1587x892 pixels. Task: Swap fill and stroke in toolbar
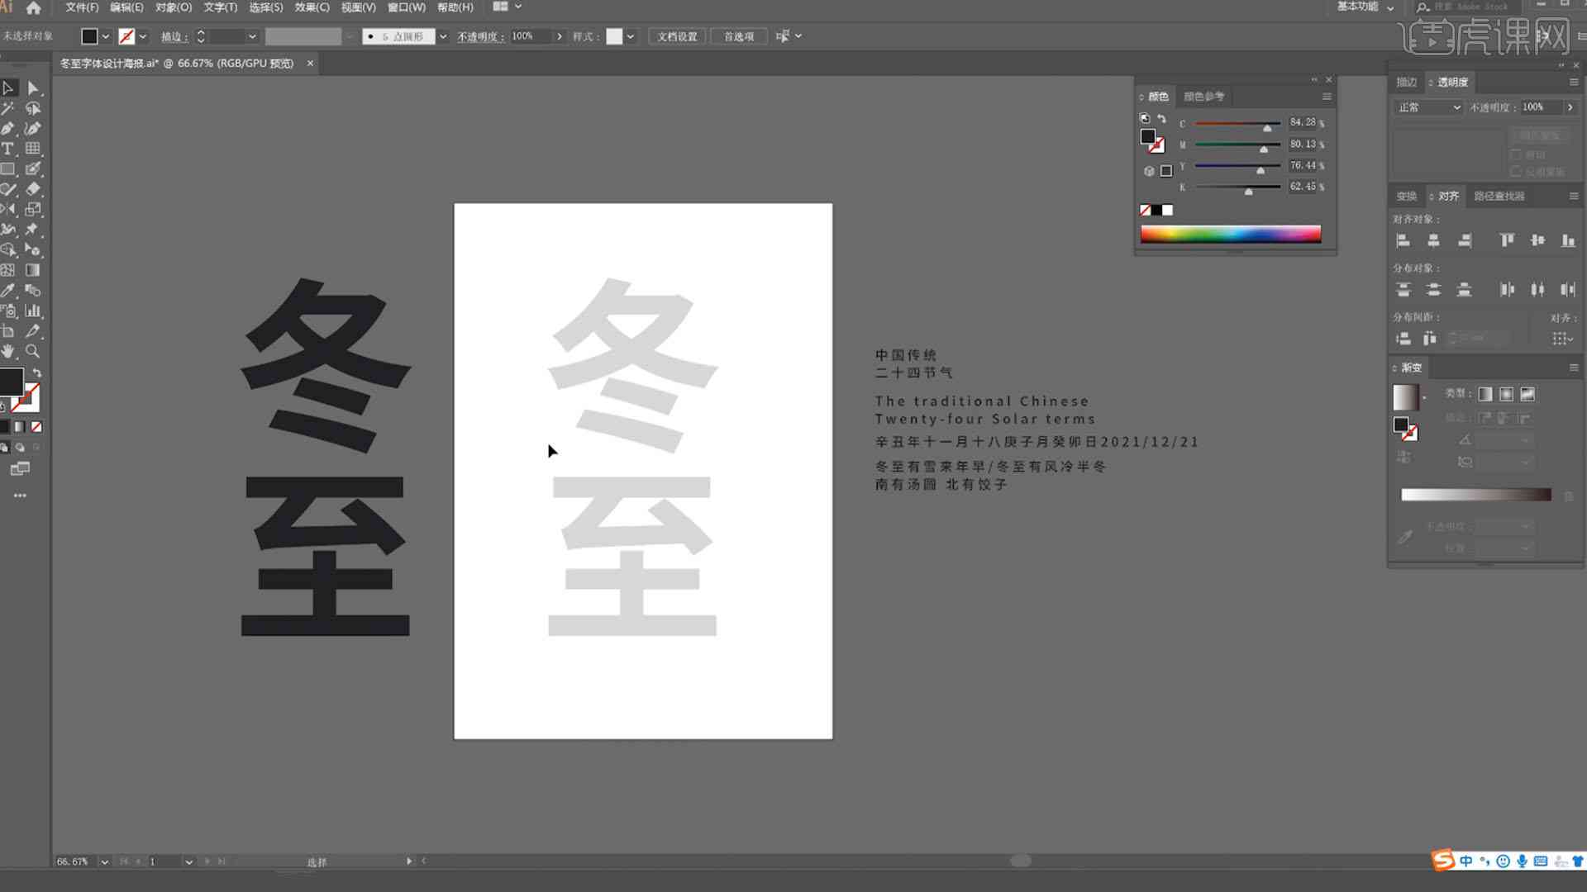point(36,373)
